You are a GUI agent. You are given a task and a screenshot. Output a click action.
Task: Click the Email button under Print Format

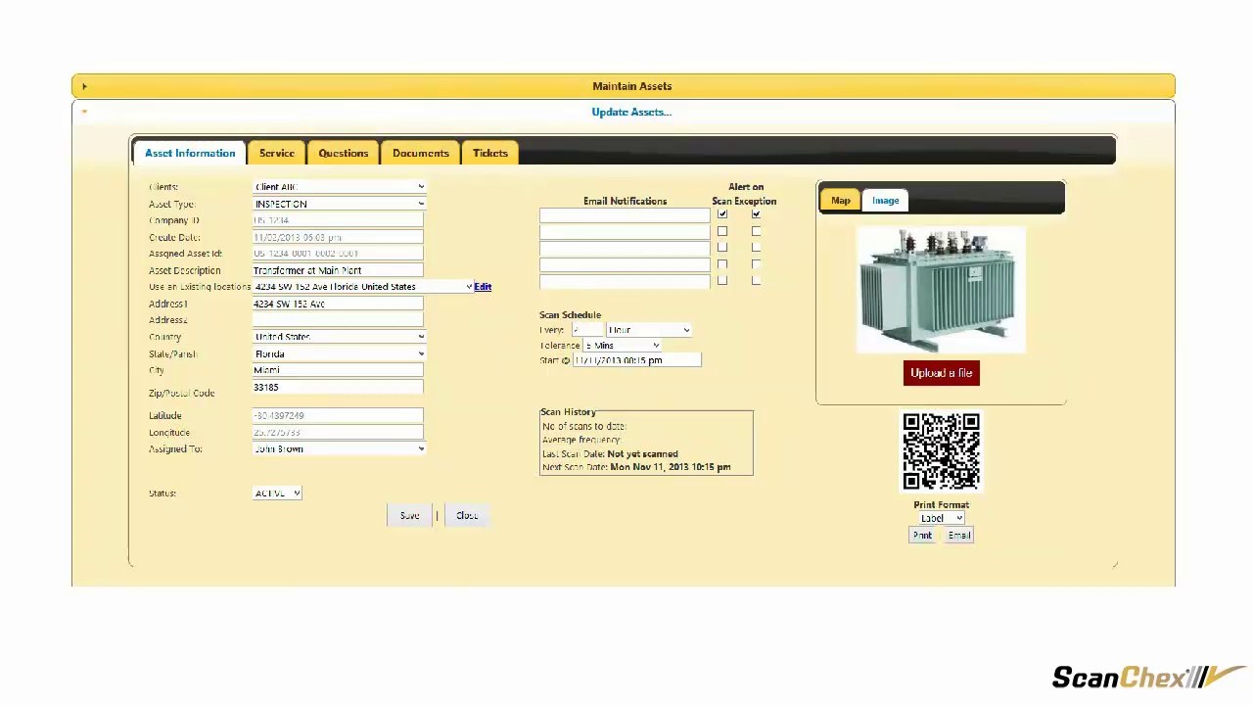pos(959,536)
